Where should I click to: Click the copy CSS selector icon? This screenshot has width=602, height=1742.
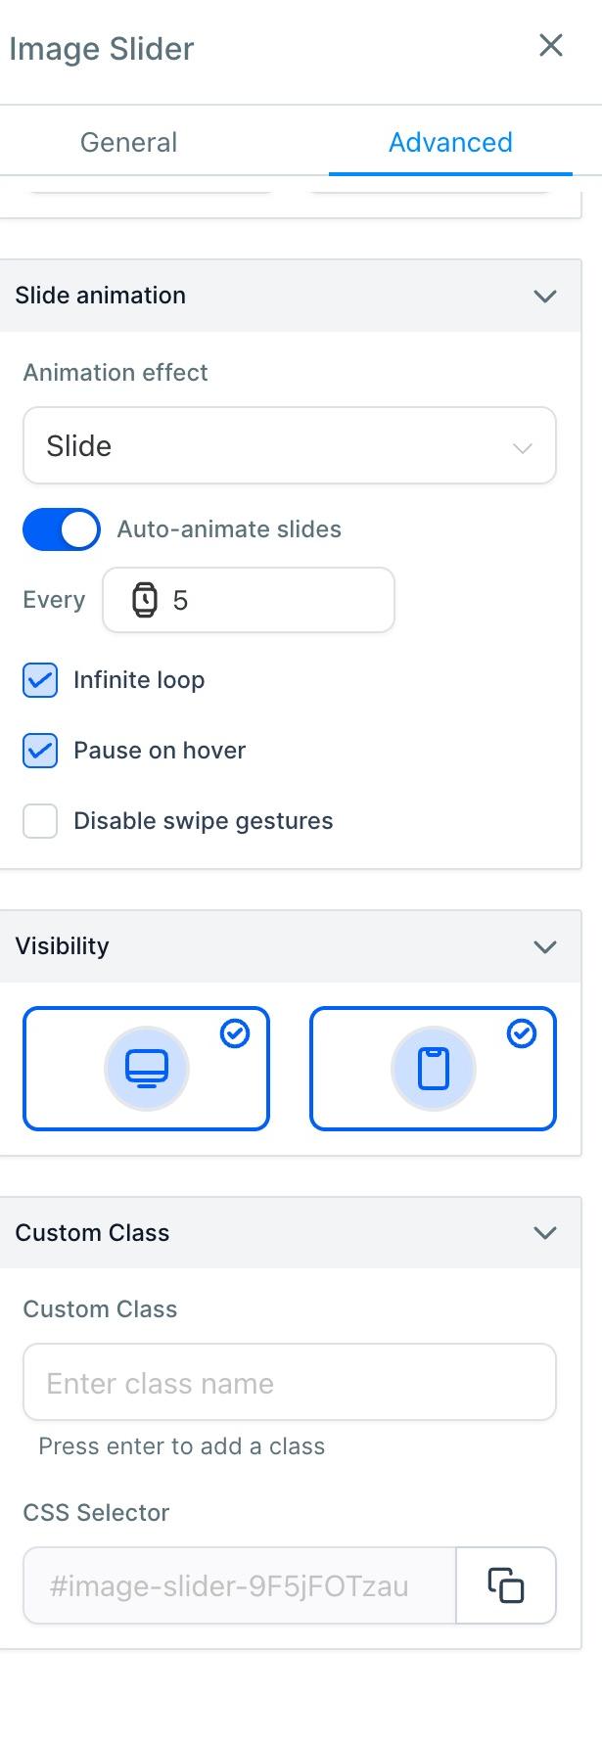click(506, 1584)
